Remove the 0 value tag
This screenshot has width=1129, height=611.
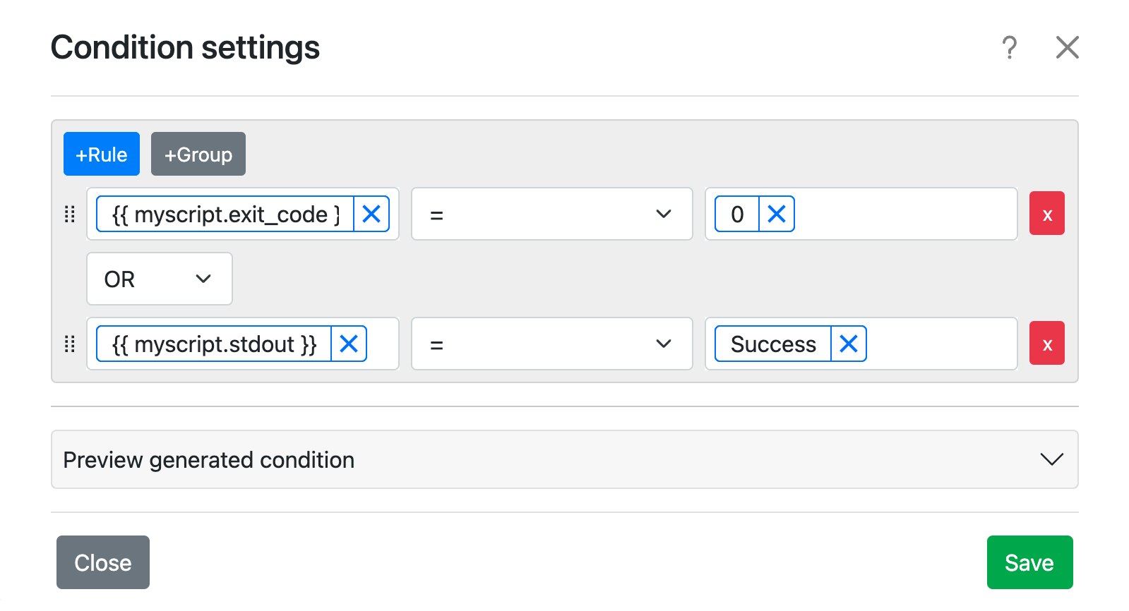tap(777, 214)
